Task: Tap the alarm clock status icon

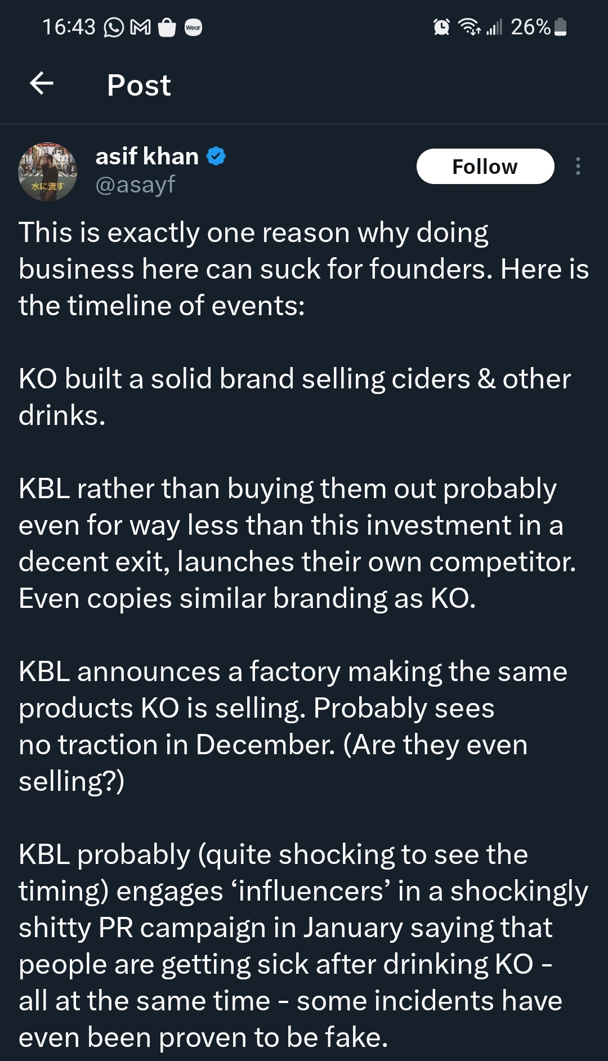Action: pos(441,26)
